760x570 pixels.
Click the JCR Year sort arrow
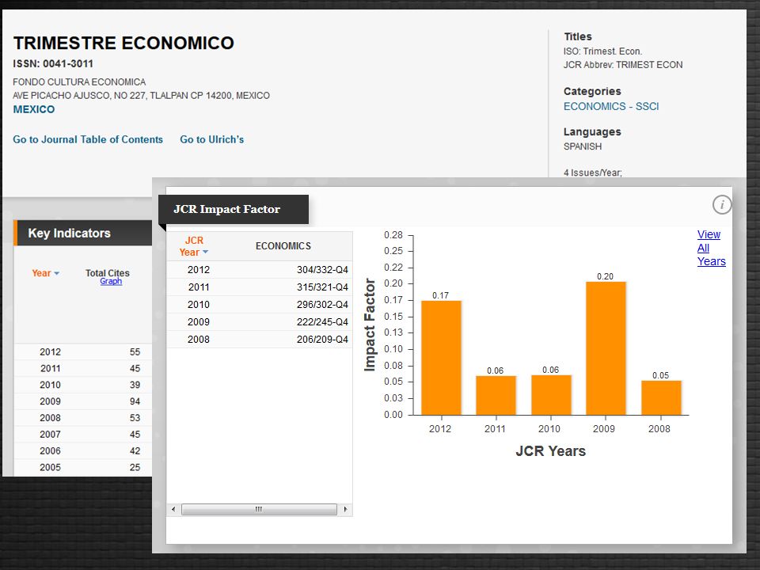[206, 252]
